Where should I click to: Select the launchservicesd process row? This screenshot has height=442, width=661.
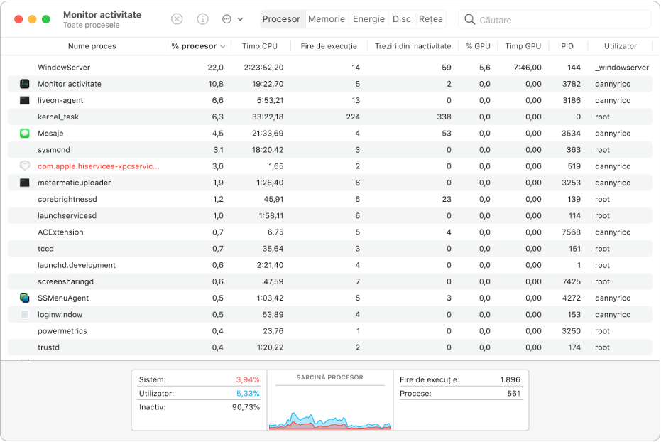click(x=330, y=215)
